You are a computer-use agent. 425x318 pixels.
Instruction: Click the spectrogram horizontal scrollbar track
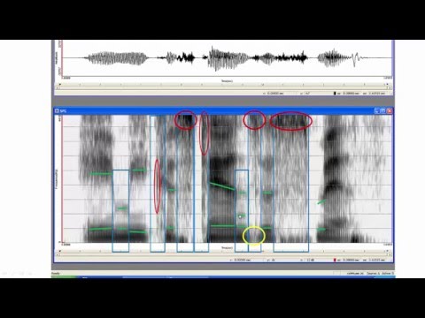click(224, 254)
